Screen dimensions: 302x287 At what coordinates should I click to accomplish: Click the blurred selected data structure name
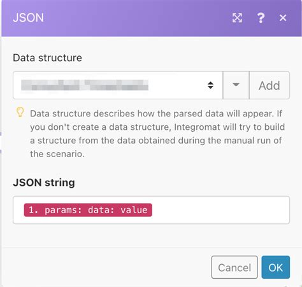(85, 85)
